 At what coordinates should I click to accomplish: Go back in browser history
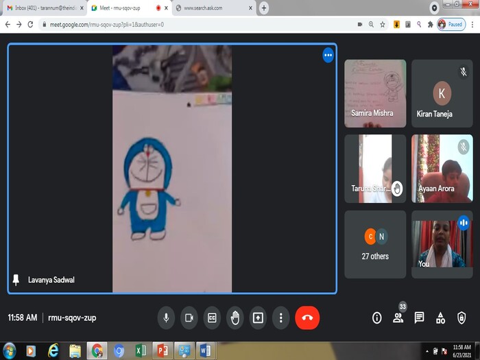(8, 25)
